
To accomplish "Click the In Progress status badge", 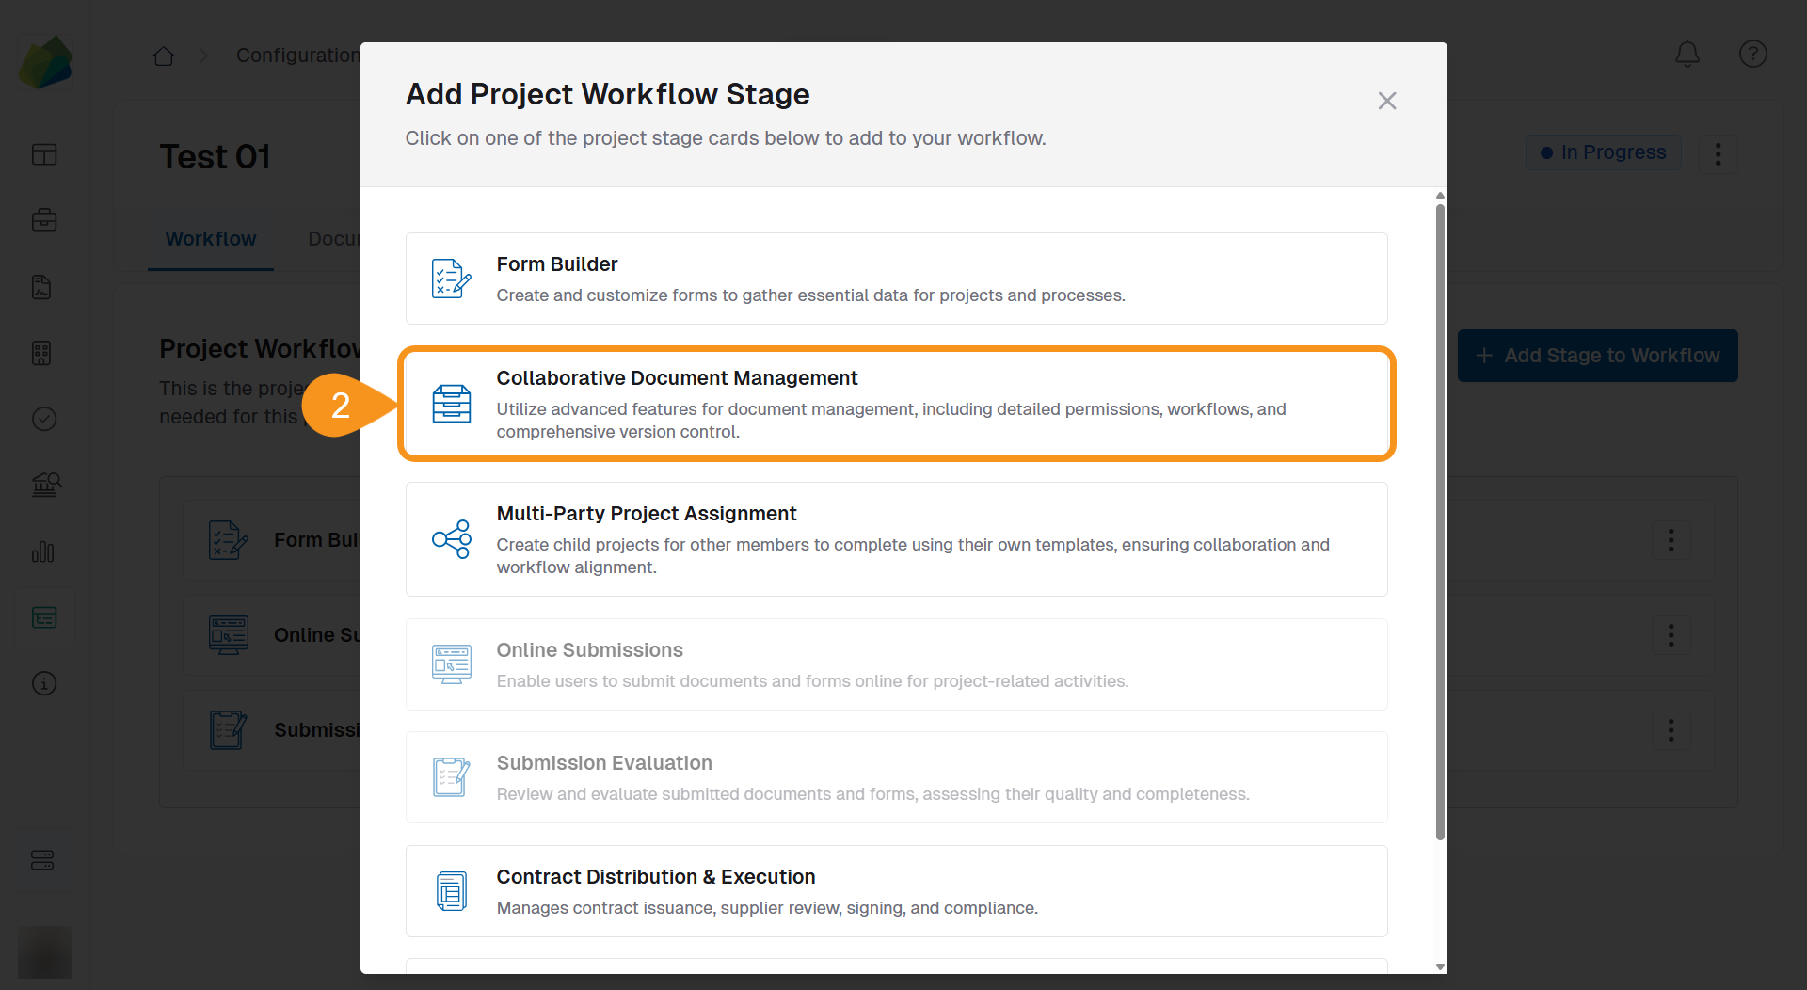I will tap(1603, 152).
